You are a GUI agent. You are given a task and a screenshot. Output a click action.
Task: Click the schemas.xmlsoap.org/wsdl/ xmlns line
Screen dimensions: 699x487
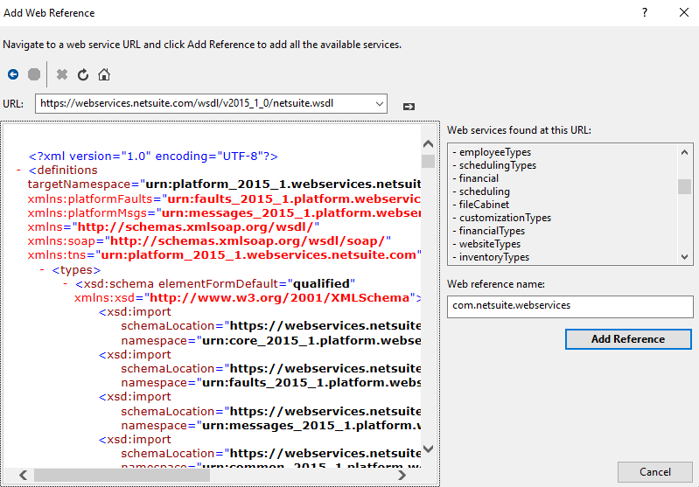173,227
